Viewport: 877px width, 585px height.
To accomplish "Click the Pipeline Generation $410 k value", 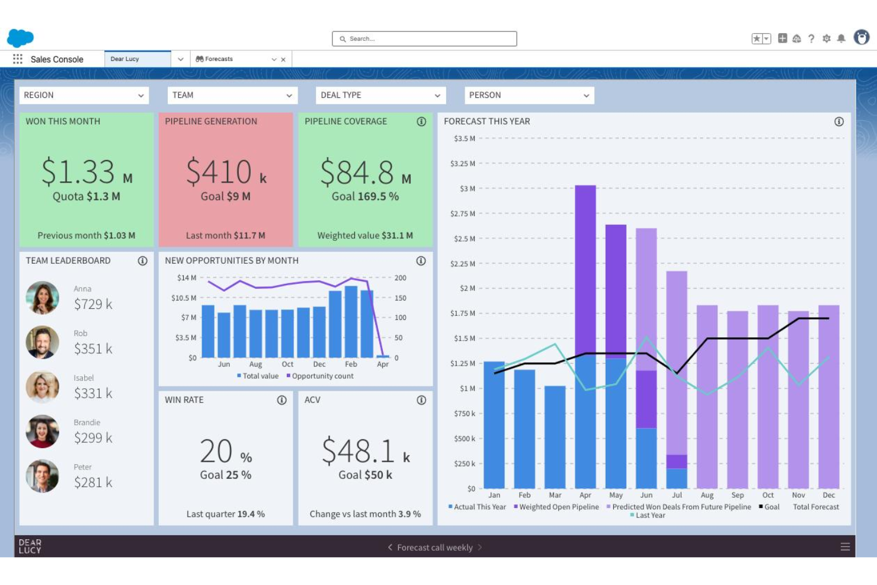I will pos(226,172).
